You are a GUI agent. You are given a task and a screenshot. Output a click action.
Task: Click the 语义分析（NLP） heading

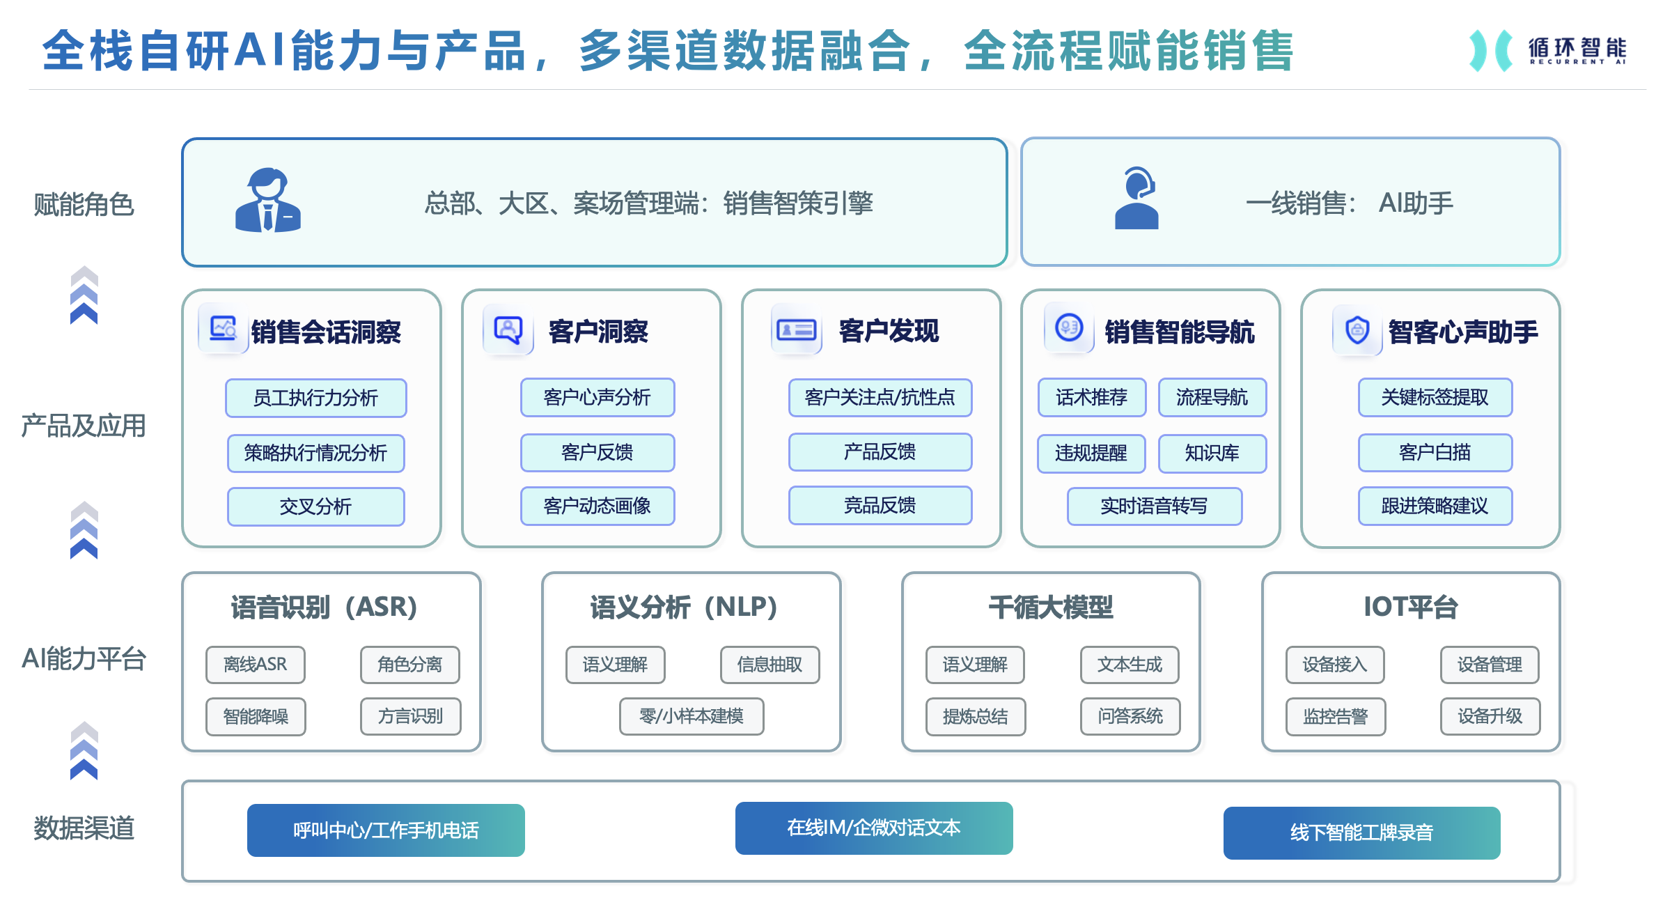click(x=685, y=607)
